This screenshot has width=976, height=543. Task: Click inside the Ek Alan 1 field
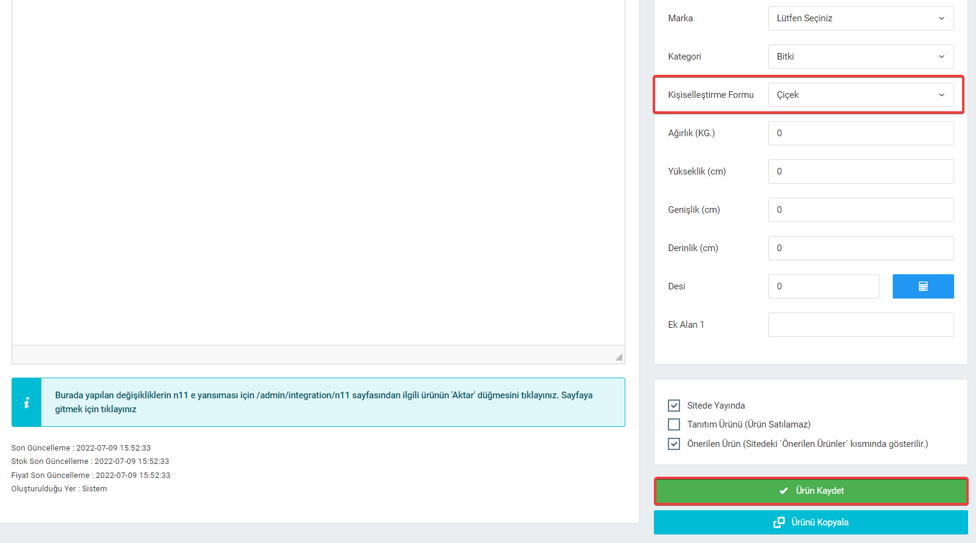point(861,325)
